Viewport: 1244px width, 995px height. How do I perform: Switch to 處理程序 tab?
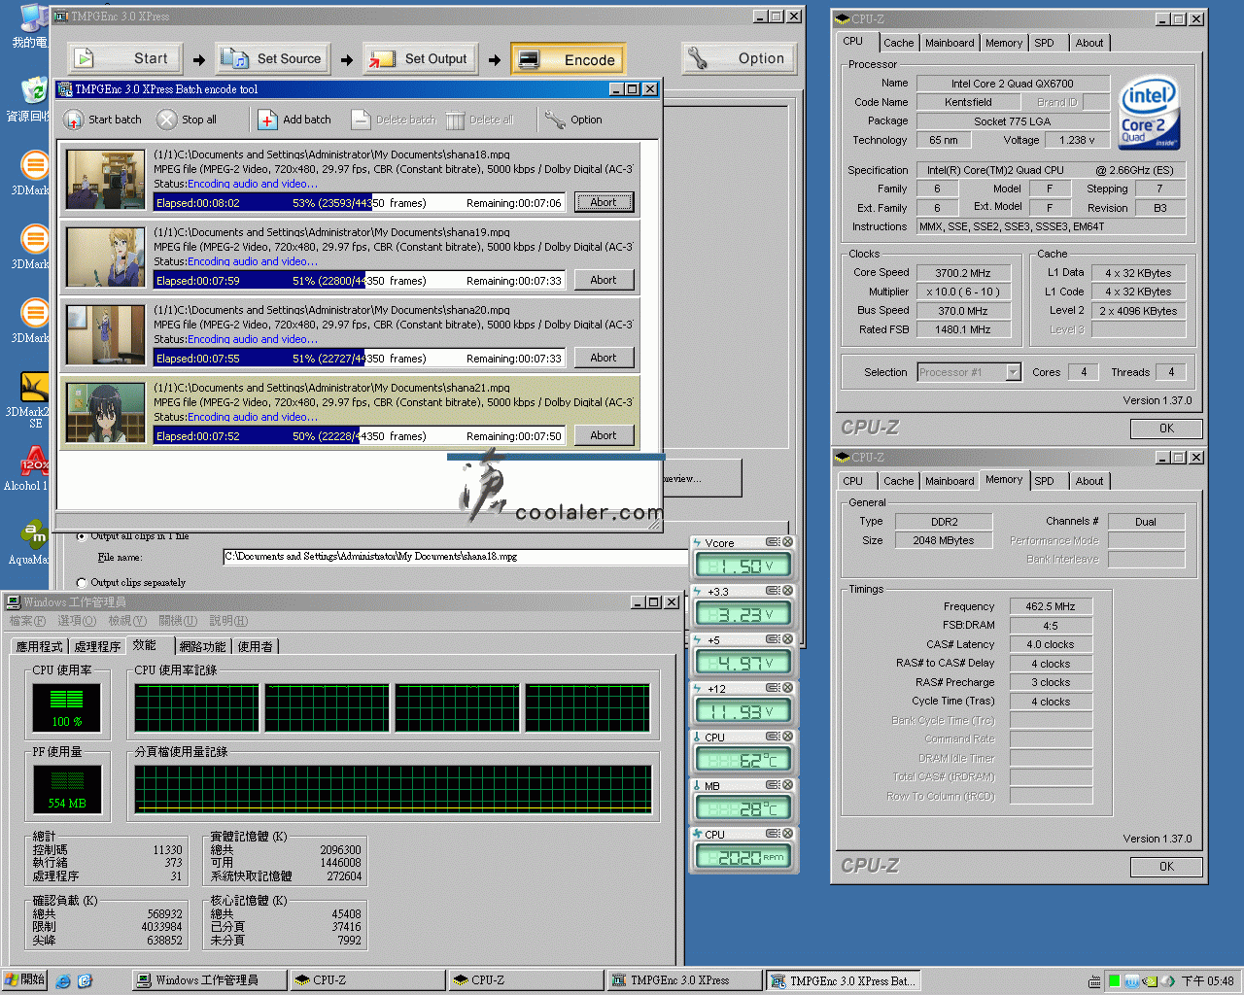tap(97, 646)
